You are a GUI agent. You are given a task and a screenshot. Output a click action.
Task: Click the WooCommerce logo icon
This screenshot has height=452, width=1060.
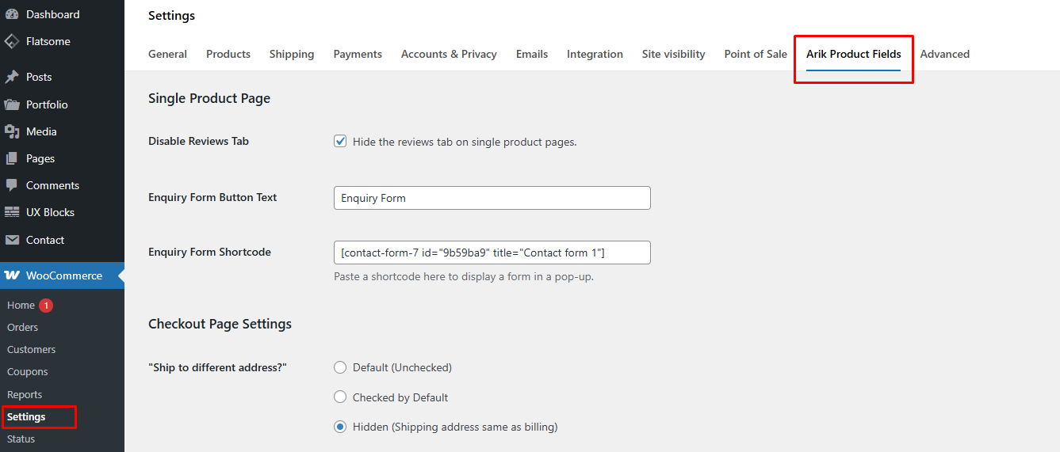coord(12,275)
